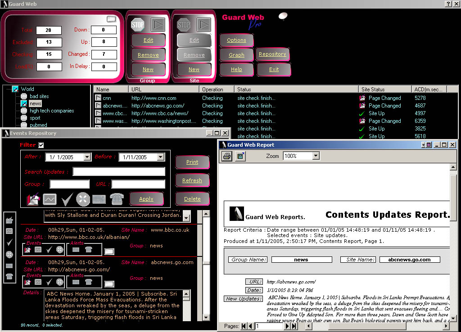The height and width of the screenshot is (332, 461).
Task: Toggle email alert filter icon
Action: tap(99, 199)
